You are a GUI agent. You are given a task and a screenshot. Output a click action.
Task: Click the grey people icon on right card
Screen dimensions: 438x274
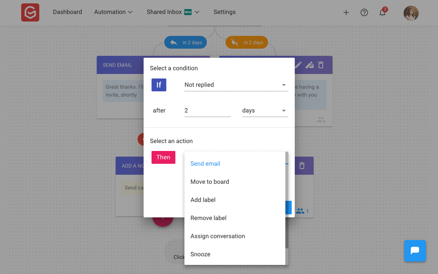[x=321, y=119]
